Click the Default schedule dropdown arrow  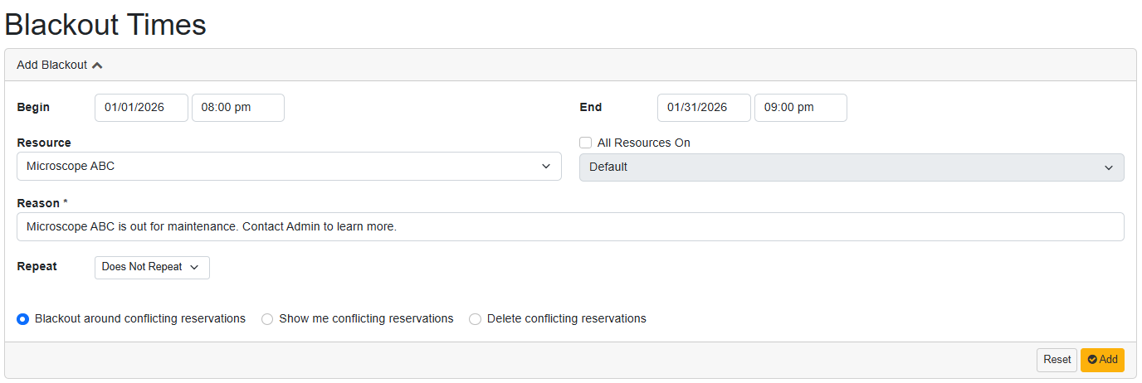coord(1108,167)
